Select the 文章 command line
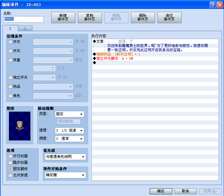The height and width of the screenshot is (196, 224). tap(155, 41)
